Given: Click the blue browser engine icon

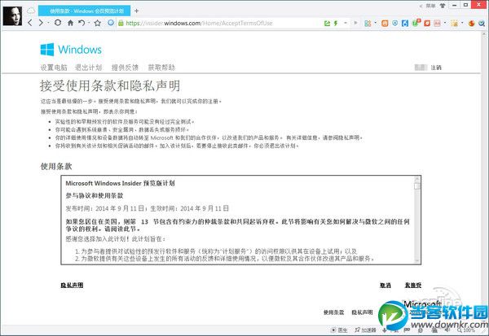Looking at the screenshot, I should tap(111, 23).
